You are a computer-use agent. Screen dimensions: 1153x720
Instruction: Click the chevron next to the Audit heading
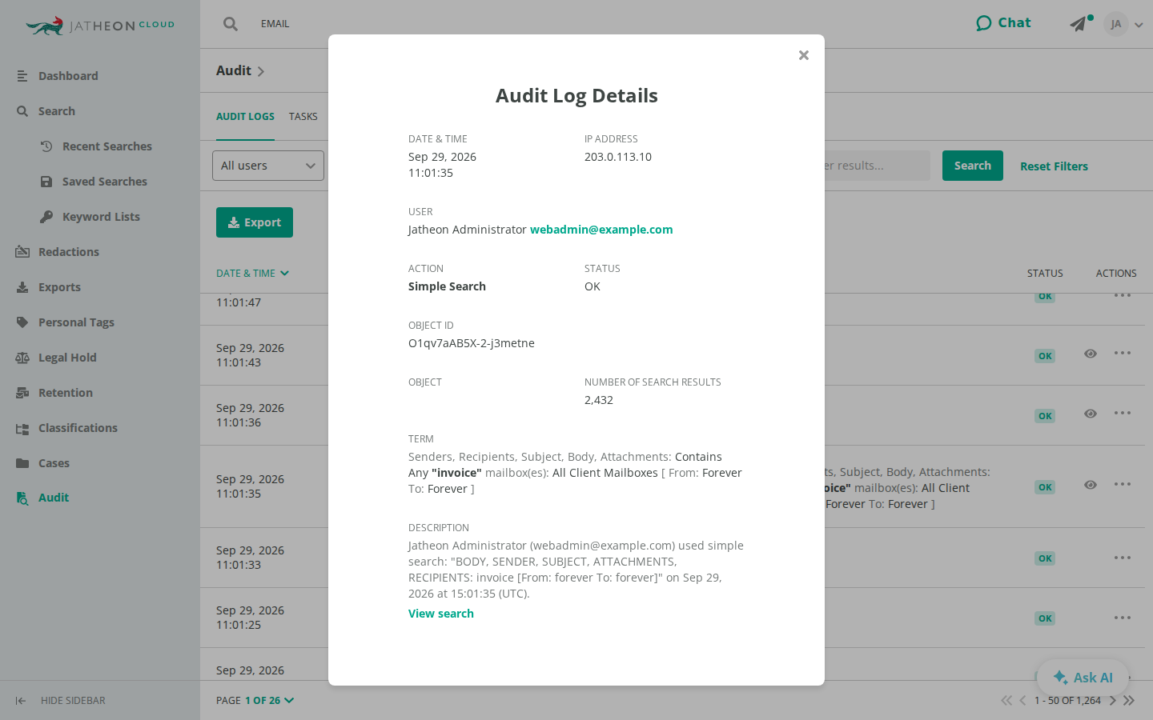tap(261, 71)
